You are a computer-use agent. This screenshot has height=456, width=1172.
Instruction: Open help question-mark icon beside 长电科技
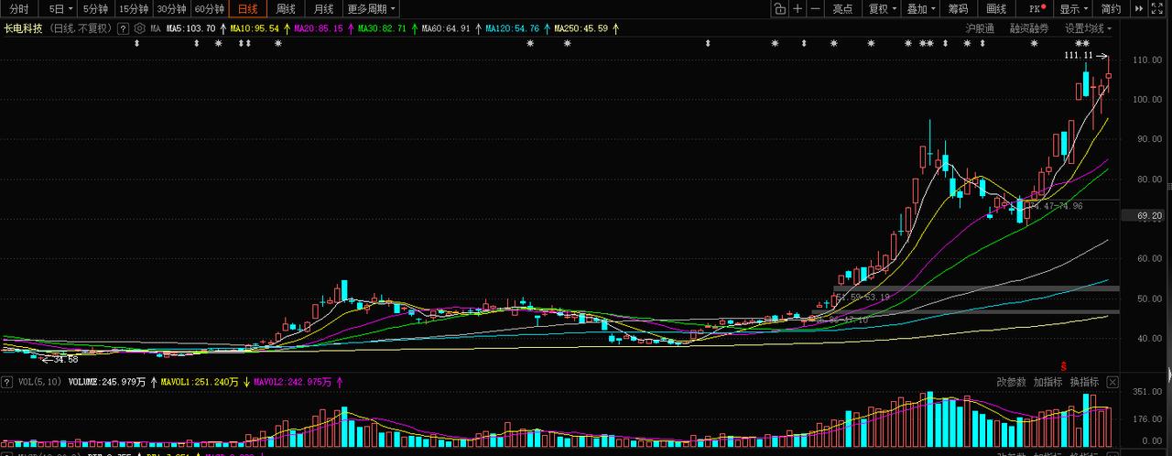125,28
